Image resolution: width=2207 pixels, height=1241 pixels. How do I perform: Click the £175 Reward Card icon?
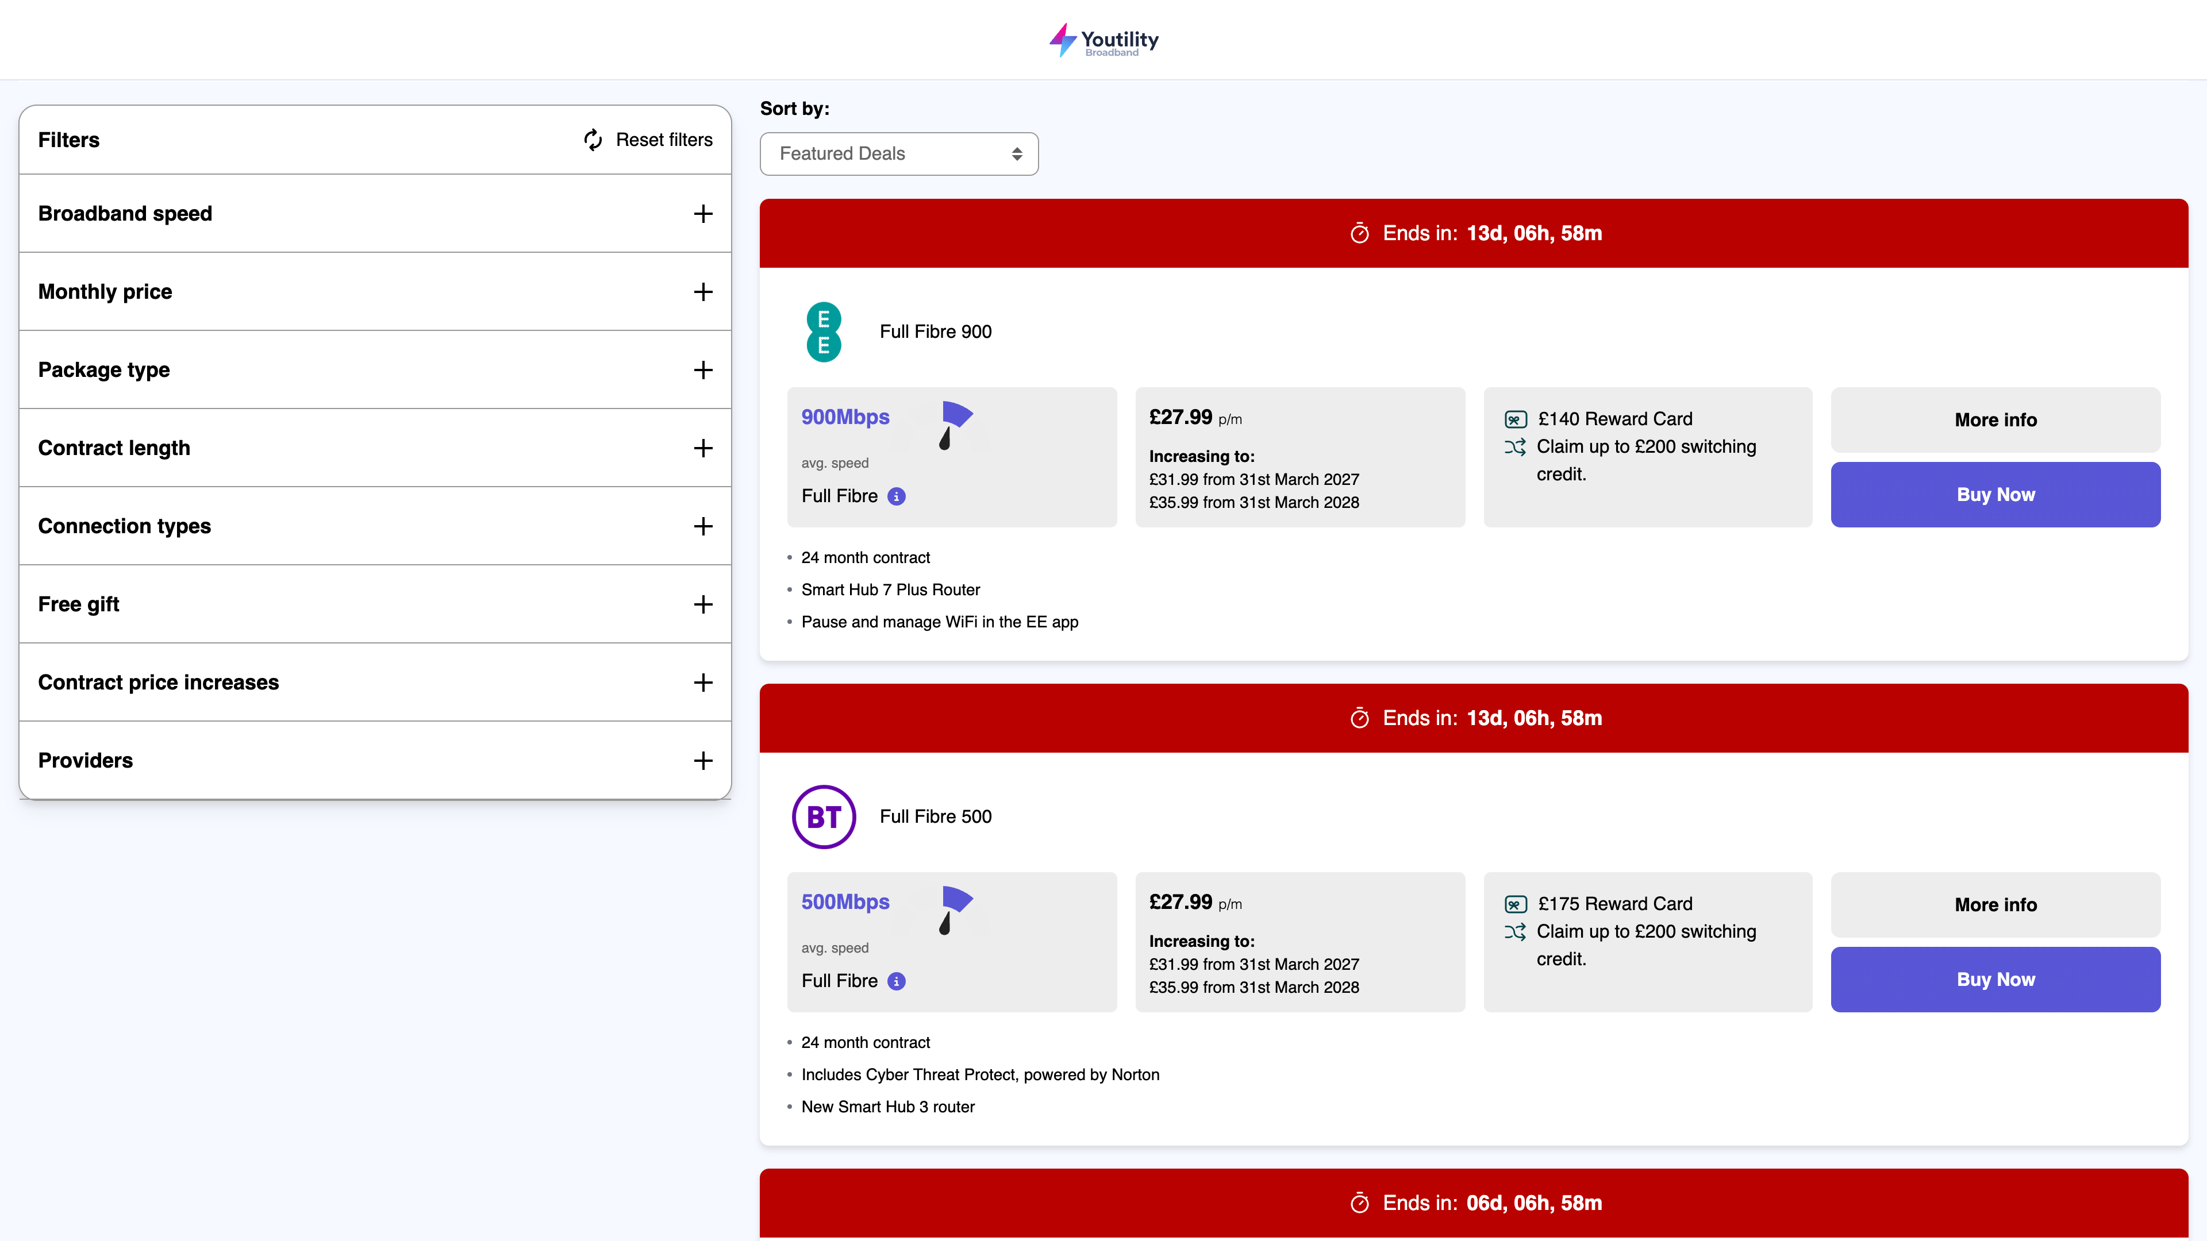coord(1516,904)
